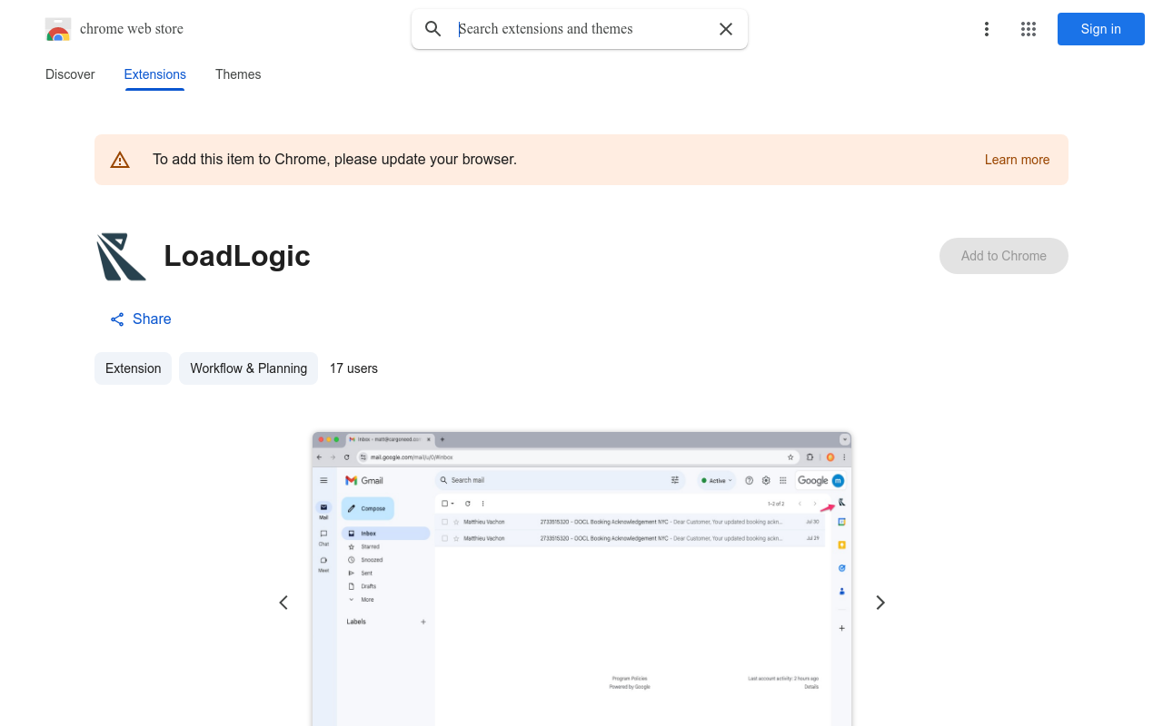1163x726 pixels.
Task: Share the LoadLogic extension
Action: 141,319
